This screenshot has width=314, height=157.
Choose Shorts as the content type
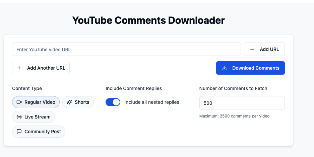78,102
